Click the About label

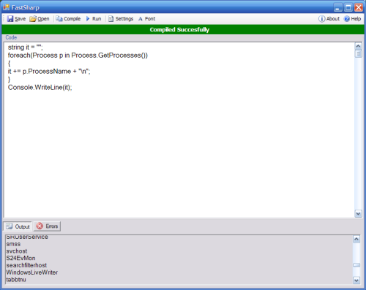click(333, 19)
